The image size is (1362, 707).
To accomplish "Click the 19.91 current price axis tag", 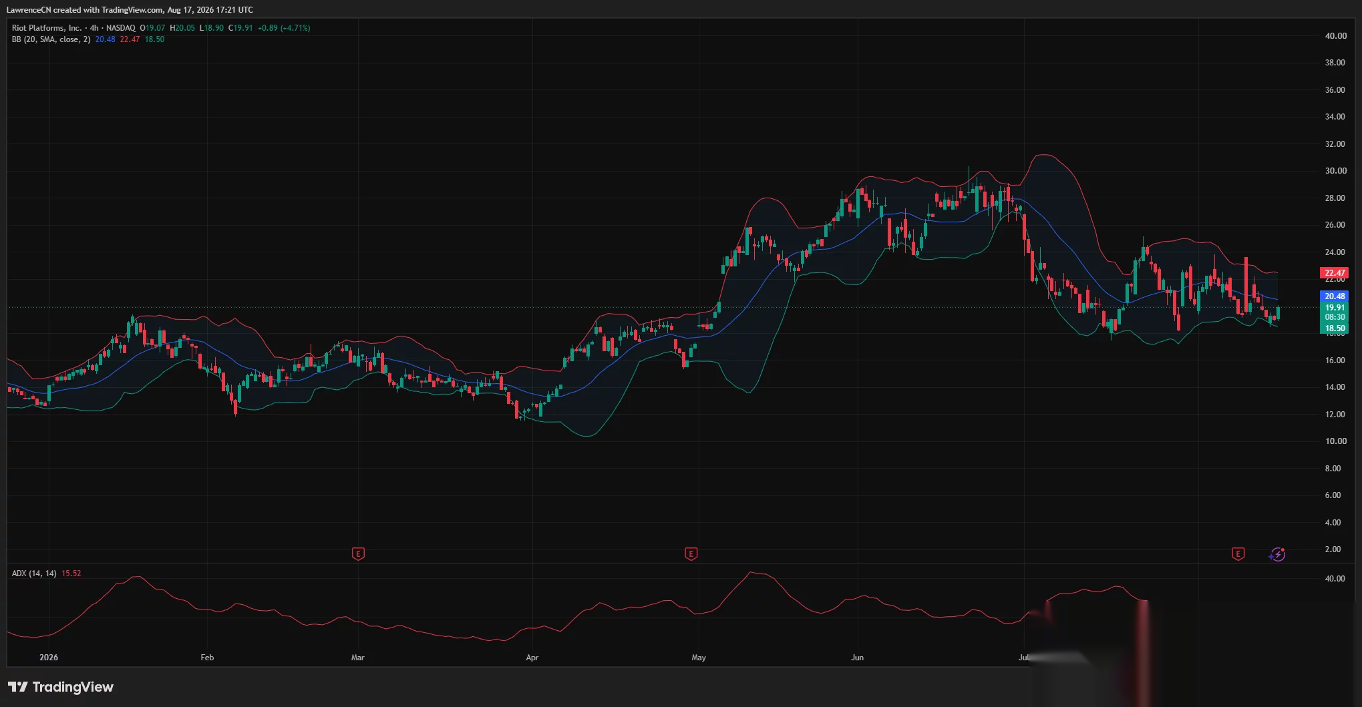I will pyautogui.click(x=1335, y=308).
